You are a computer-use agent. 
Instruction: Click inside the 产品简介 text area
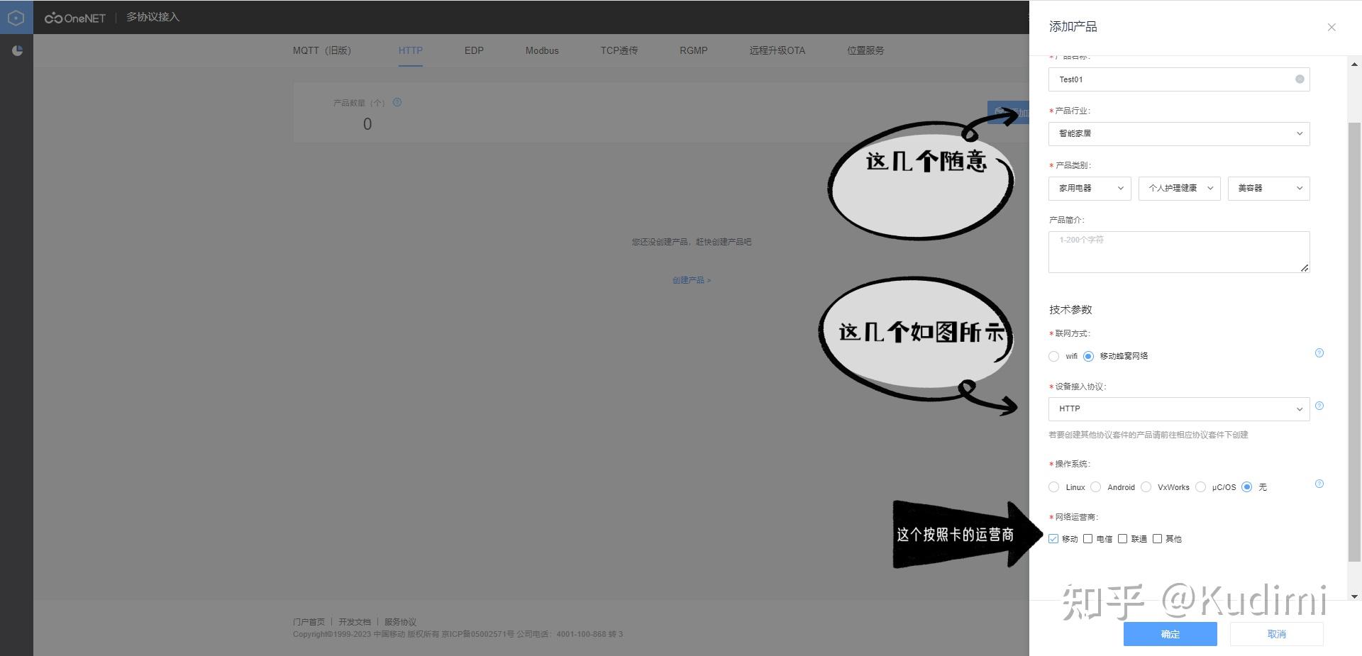pos(1178,251)
